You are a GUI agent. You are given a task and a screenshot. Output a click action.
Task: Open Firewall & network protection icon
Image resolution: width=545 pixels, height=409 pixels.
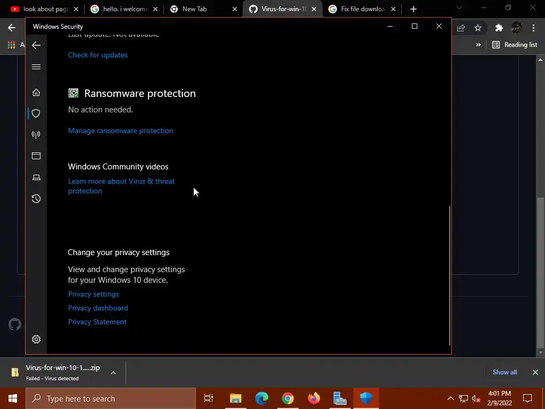pyautogui.click(x=36, y=135)
